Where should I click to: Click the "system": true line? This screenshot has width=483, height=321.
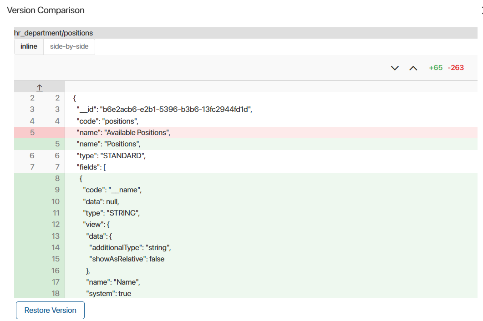[108, 293]
